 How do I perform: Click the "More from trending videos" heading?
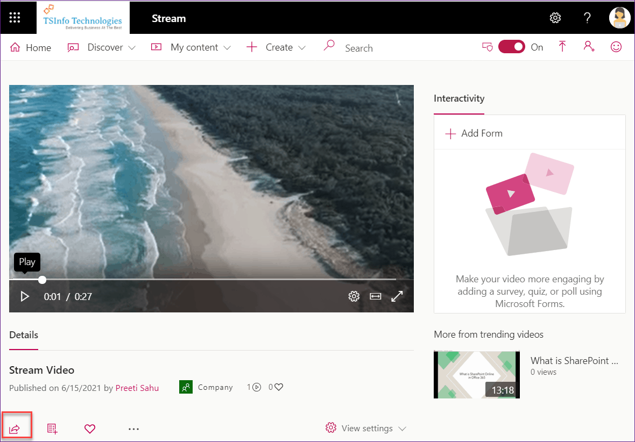489,334
